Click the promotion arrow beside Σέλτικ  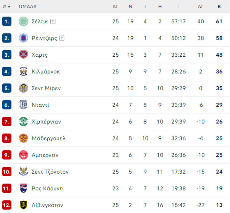click(53, 22)
